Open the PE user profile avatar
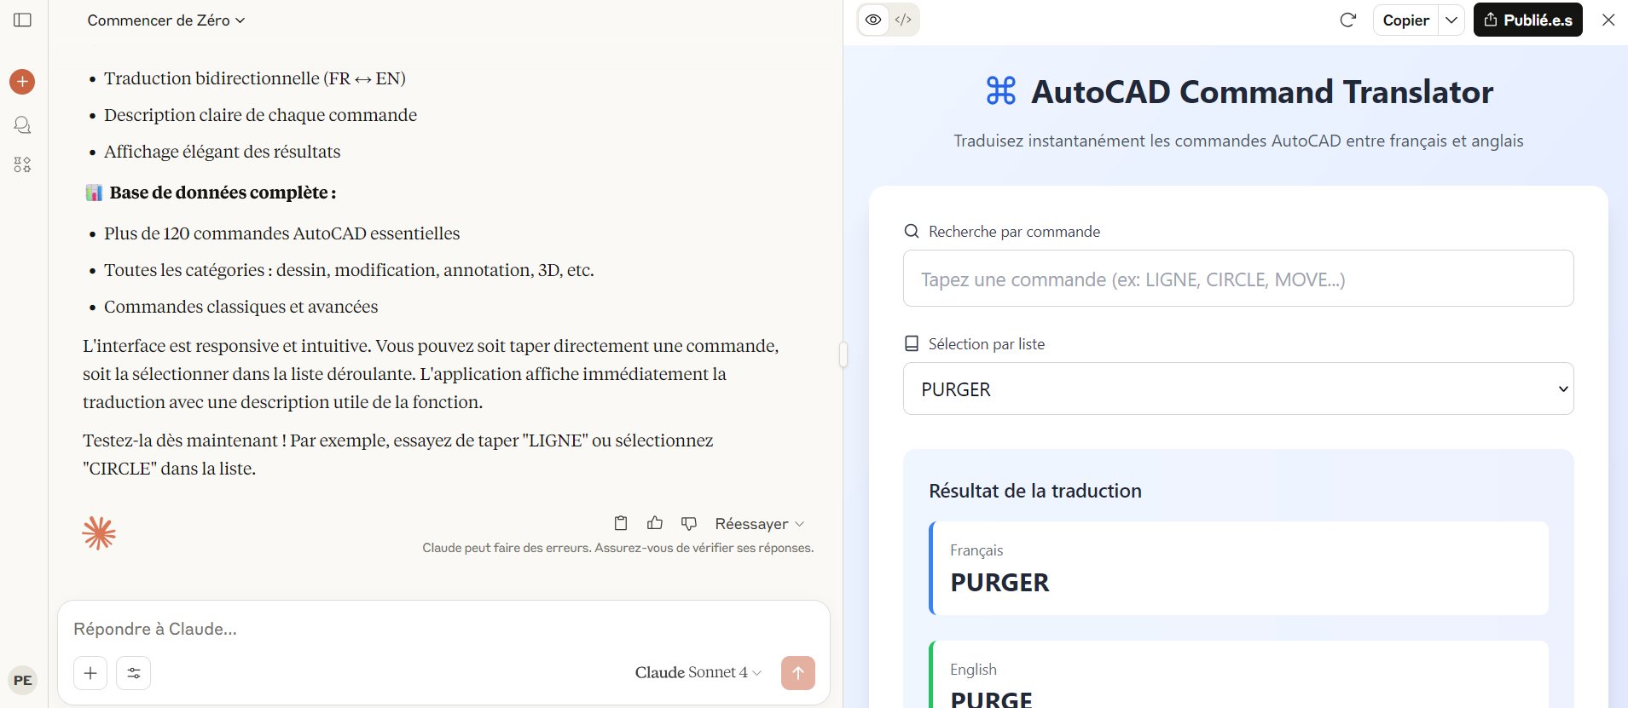This screenshot has width=1628, height=708. click(x=22, y=680)
